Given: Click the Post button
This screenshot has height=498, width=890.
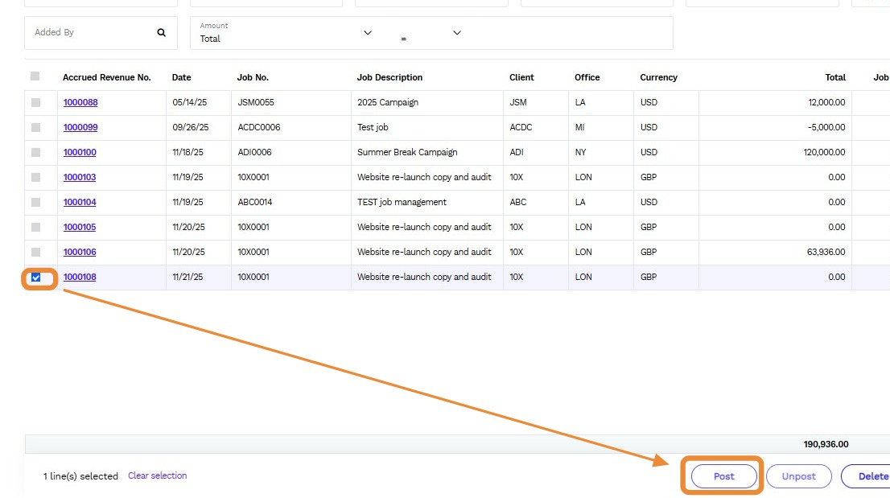Looking at the screenshot, I should click(x=723, y=476).
